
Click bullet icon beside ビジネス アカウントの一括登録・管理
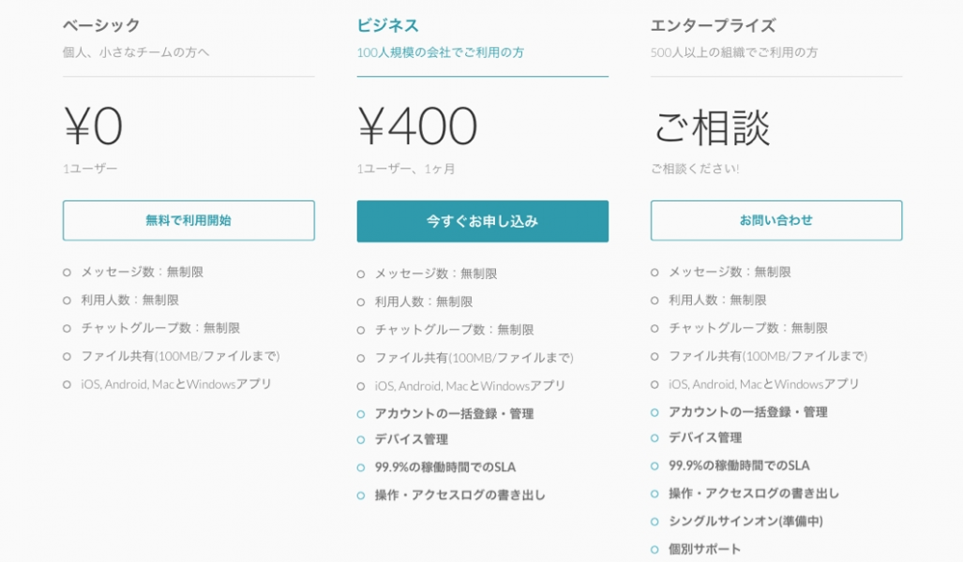pyautogui.click(x=361, y=414)
